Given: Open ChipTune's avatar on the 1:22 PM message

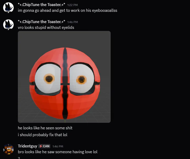Looking at the screenshot, I should 8,8.
